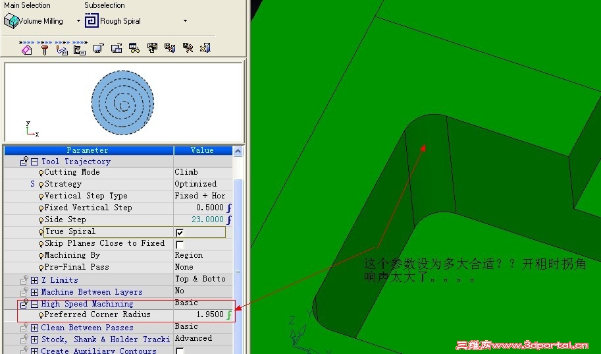Click the bulb icon beside Fixed Vertical Step
The height and width of the screenshot is (354, 601).
[41, 208]
